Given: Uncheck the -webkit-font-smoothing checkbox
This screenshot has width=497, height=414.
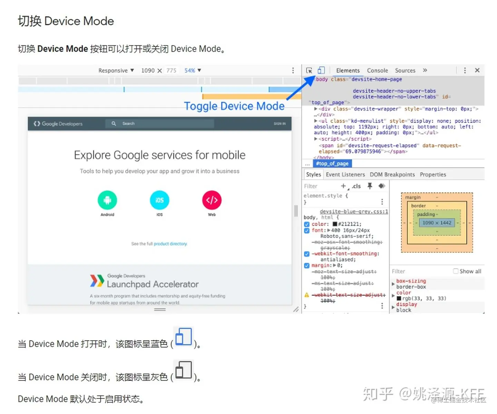Looking at the screenshot, I should point(306,254).
